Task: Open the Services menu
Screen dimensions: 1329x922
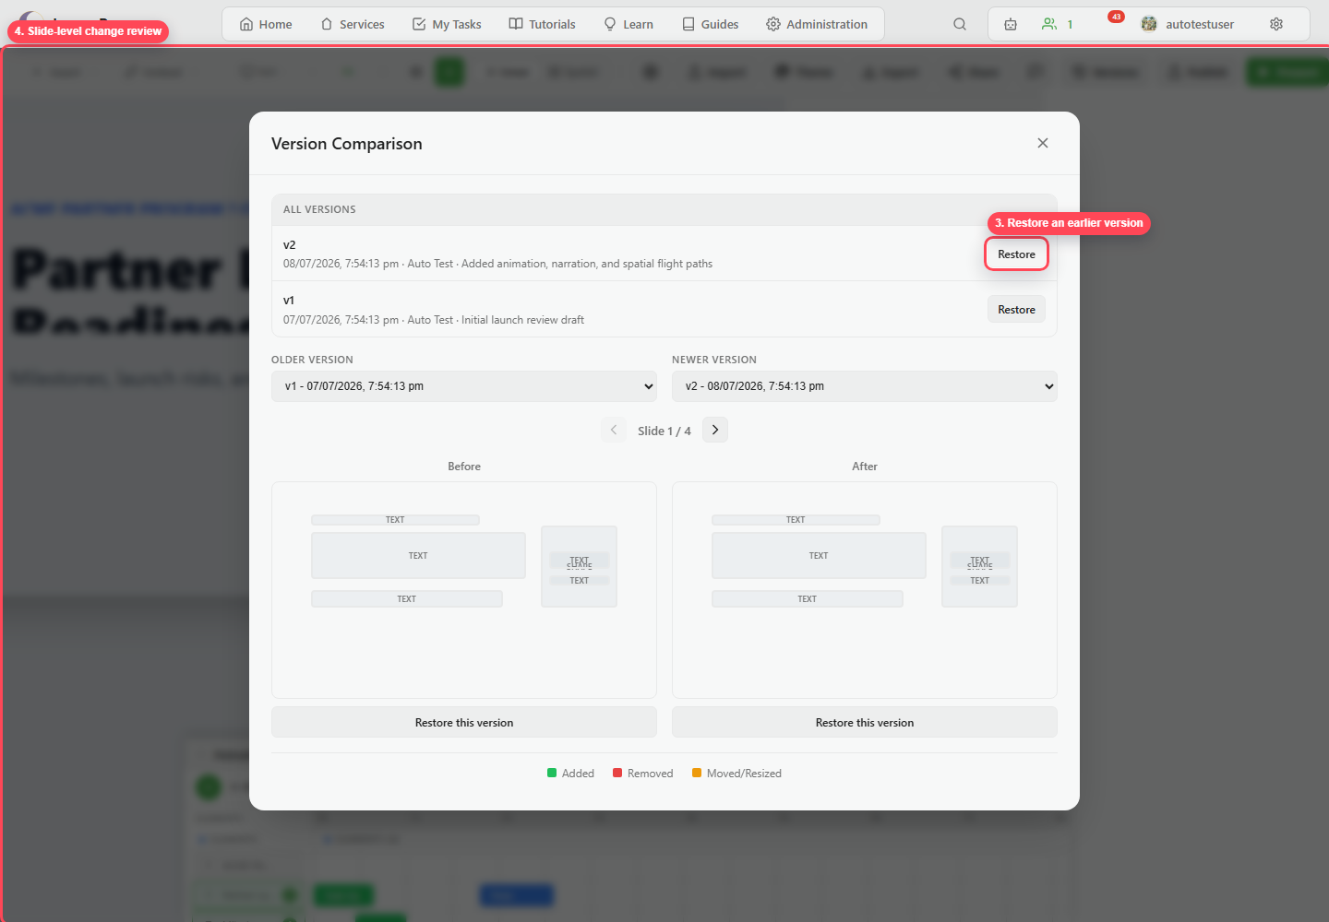Action: click(x=353, y=24)
